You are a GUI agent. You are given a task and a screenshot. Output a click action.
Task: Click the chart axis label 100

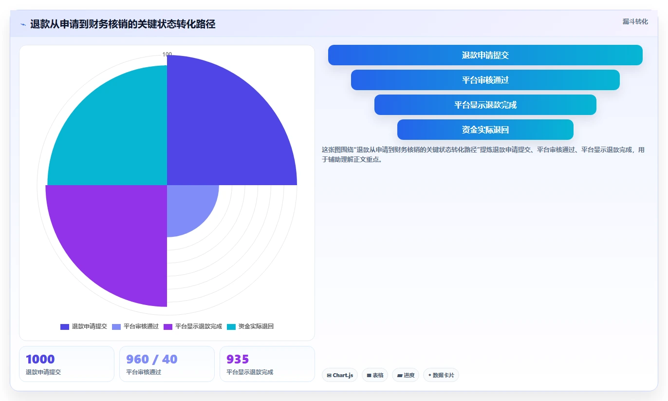pos(167,55)
